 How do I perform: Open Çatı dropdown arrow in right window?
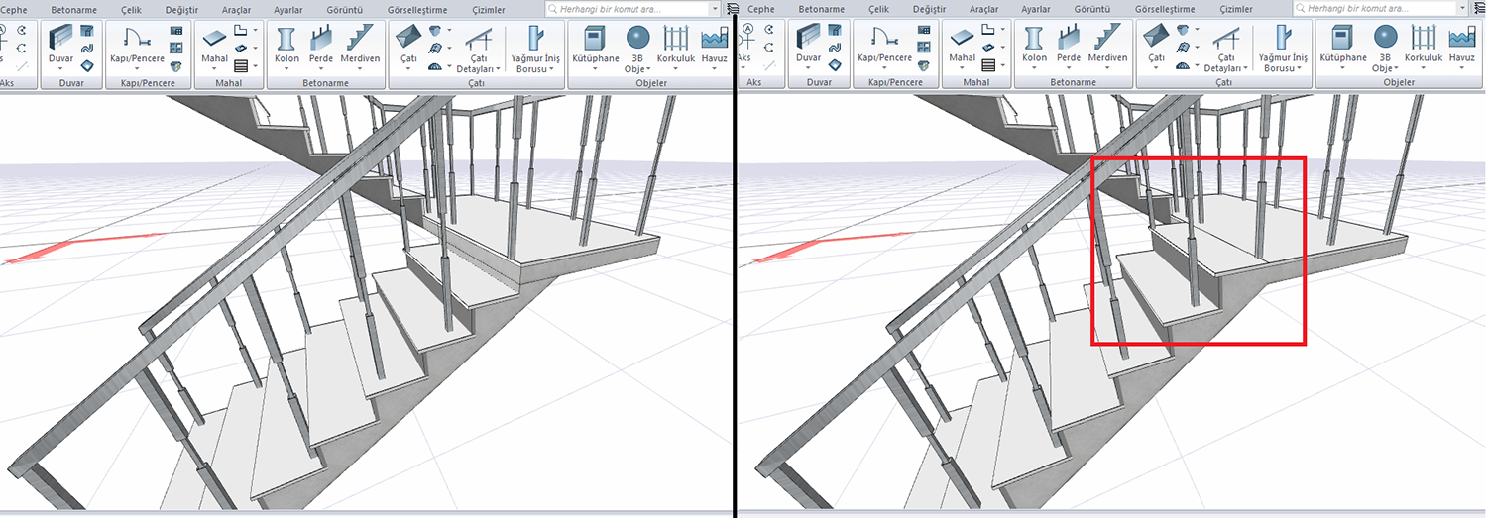pyautogui.click(x=1157, y=69)
